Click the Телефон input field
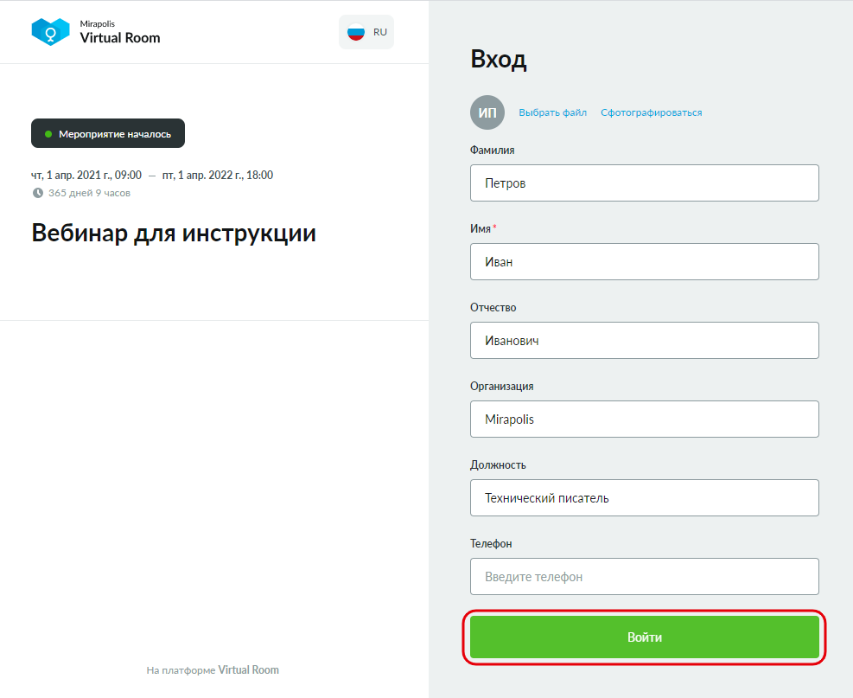The height and width of the screenshot is (698, 853). tap(644, 577)
